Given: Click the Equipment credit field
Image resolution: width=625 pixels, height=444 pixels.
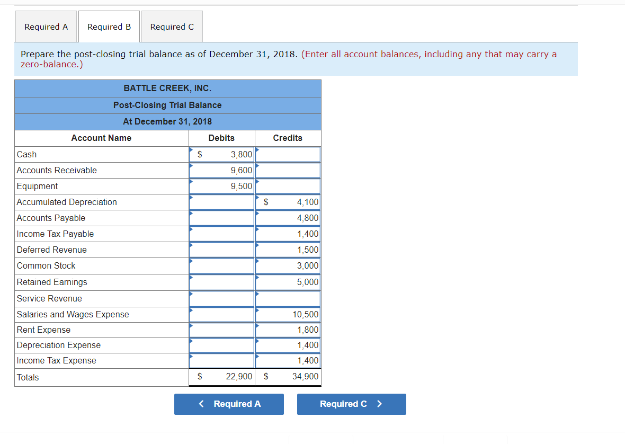Looking at the screenshot, I should (x=288, y=186).
